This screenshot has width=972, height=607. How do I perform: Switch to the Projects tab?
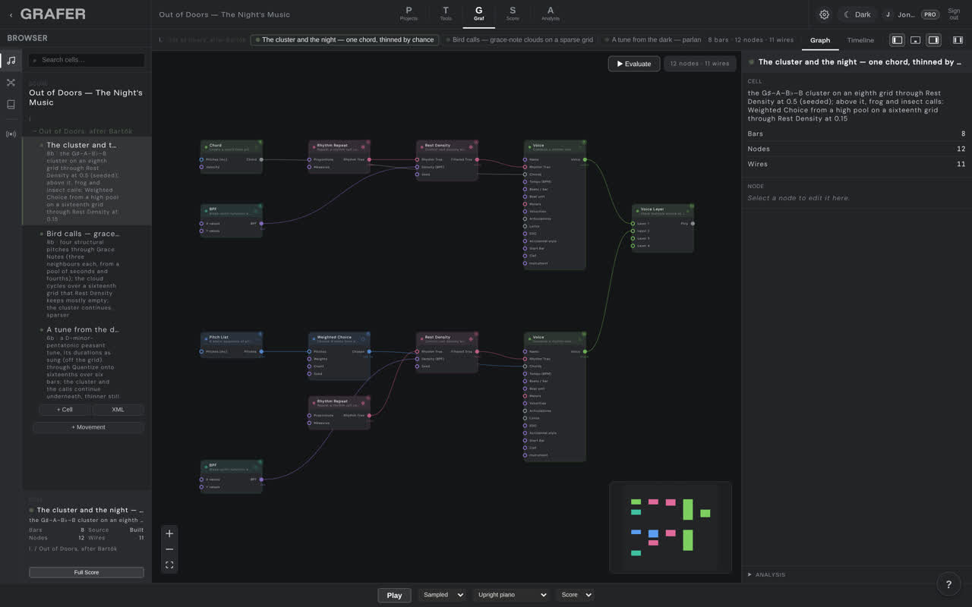pos(409,14)
